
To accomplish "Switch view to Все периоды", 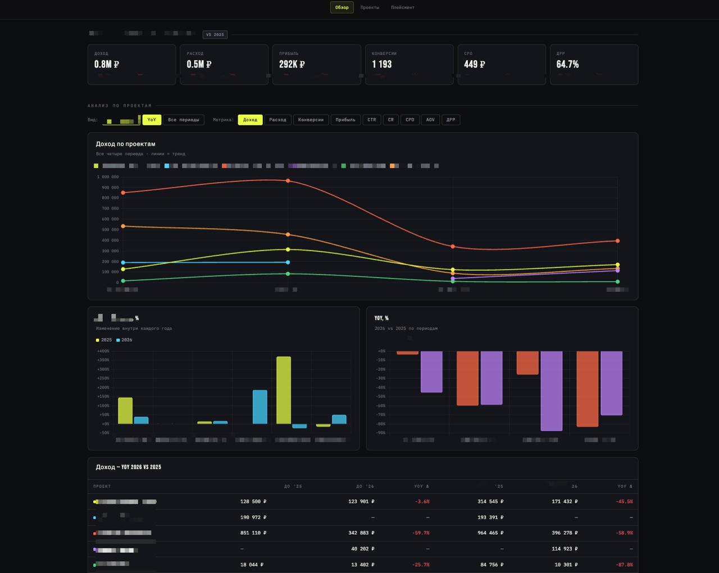I will click(184, 120).
